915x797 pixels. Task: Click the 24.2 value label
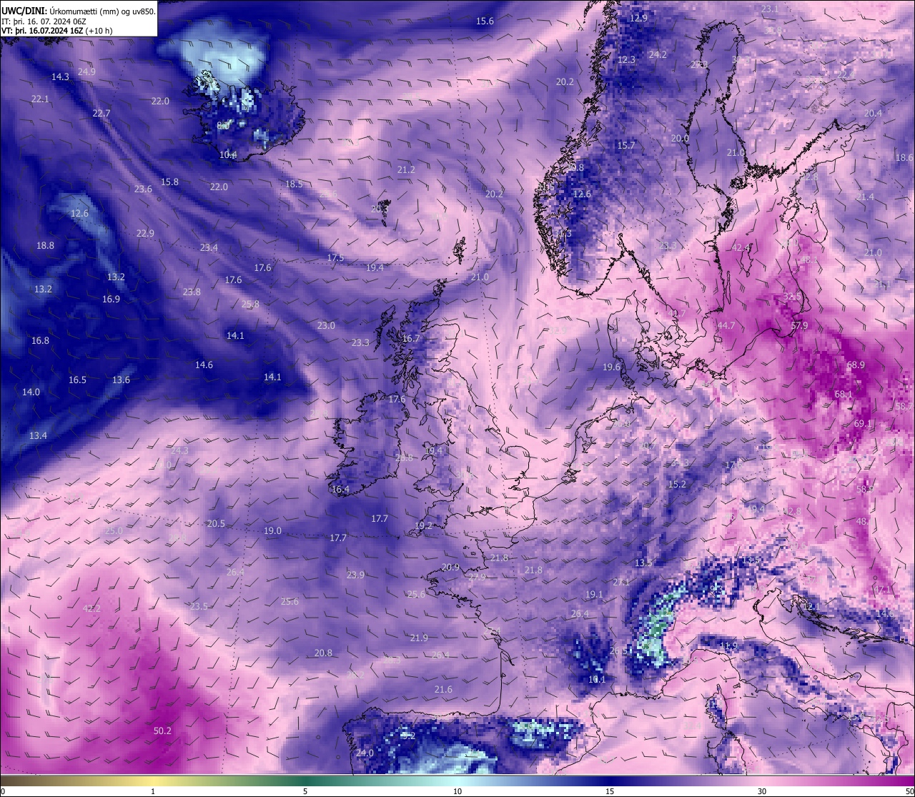pyautogui.click(x=658, y=55)
